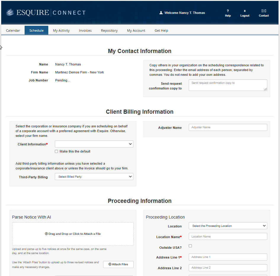
Task: Open the Client Information dropdown
Action: click(x=94, y=144)
